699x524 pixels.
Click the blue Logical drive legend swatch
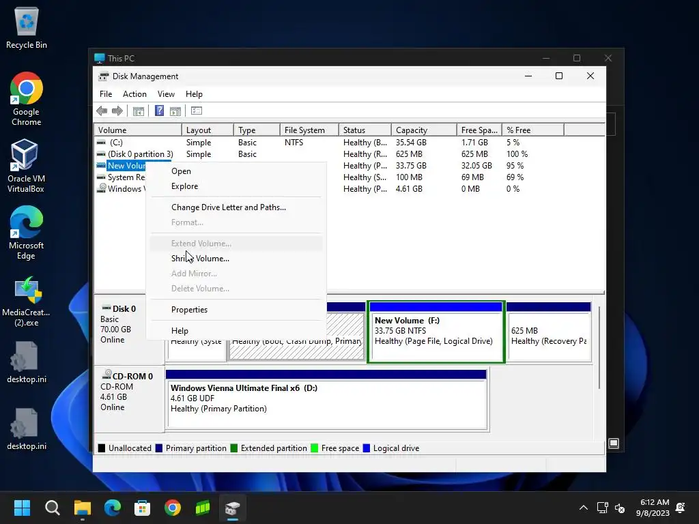tap(367, 448)
